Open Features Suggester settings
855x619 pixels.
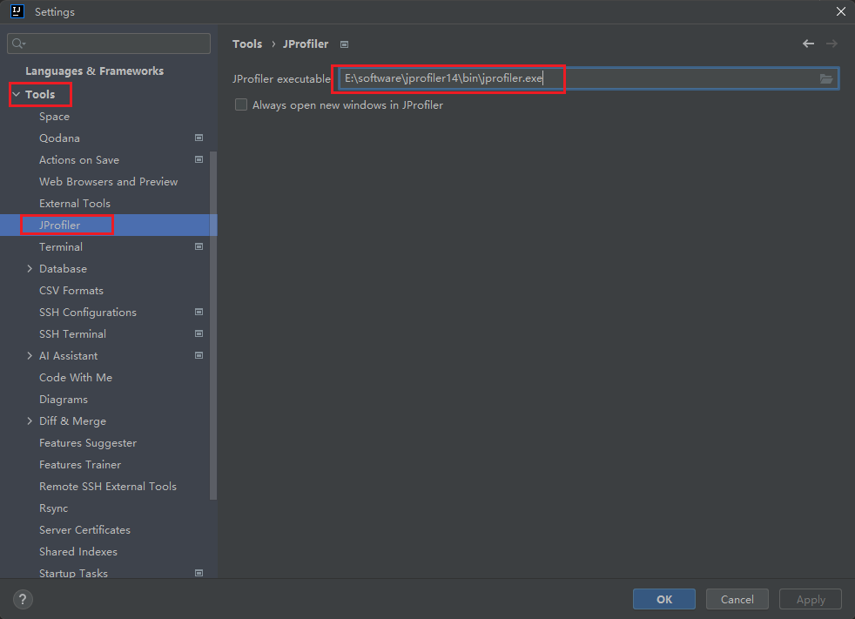point(88,443)
